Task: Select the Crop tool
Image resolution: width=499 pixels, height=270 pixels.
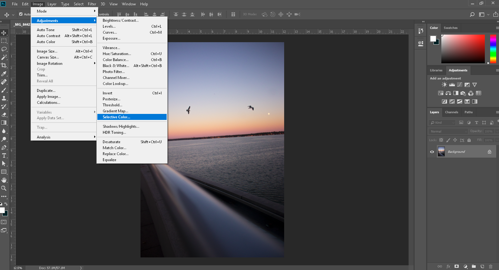Action: 4,65
